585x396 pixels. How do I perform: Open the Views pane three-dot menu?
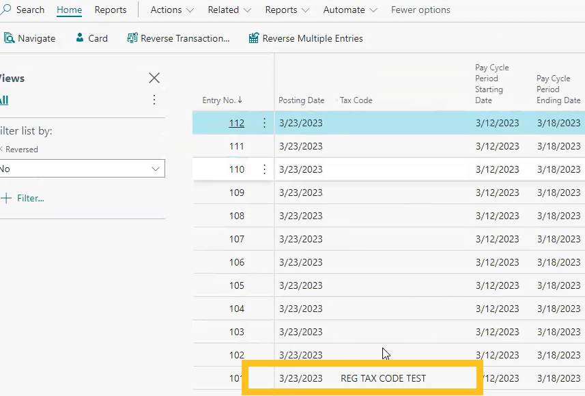tap(154, 100)
